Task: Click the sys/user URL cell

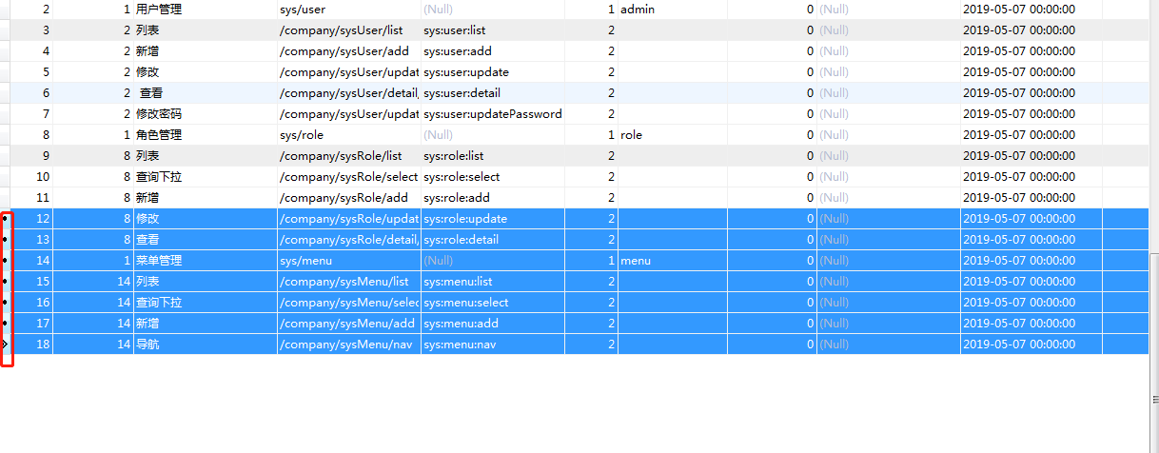Action: tap(348, 10)
